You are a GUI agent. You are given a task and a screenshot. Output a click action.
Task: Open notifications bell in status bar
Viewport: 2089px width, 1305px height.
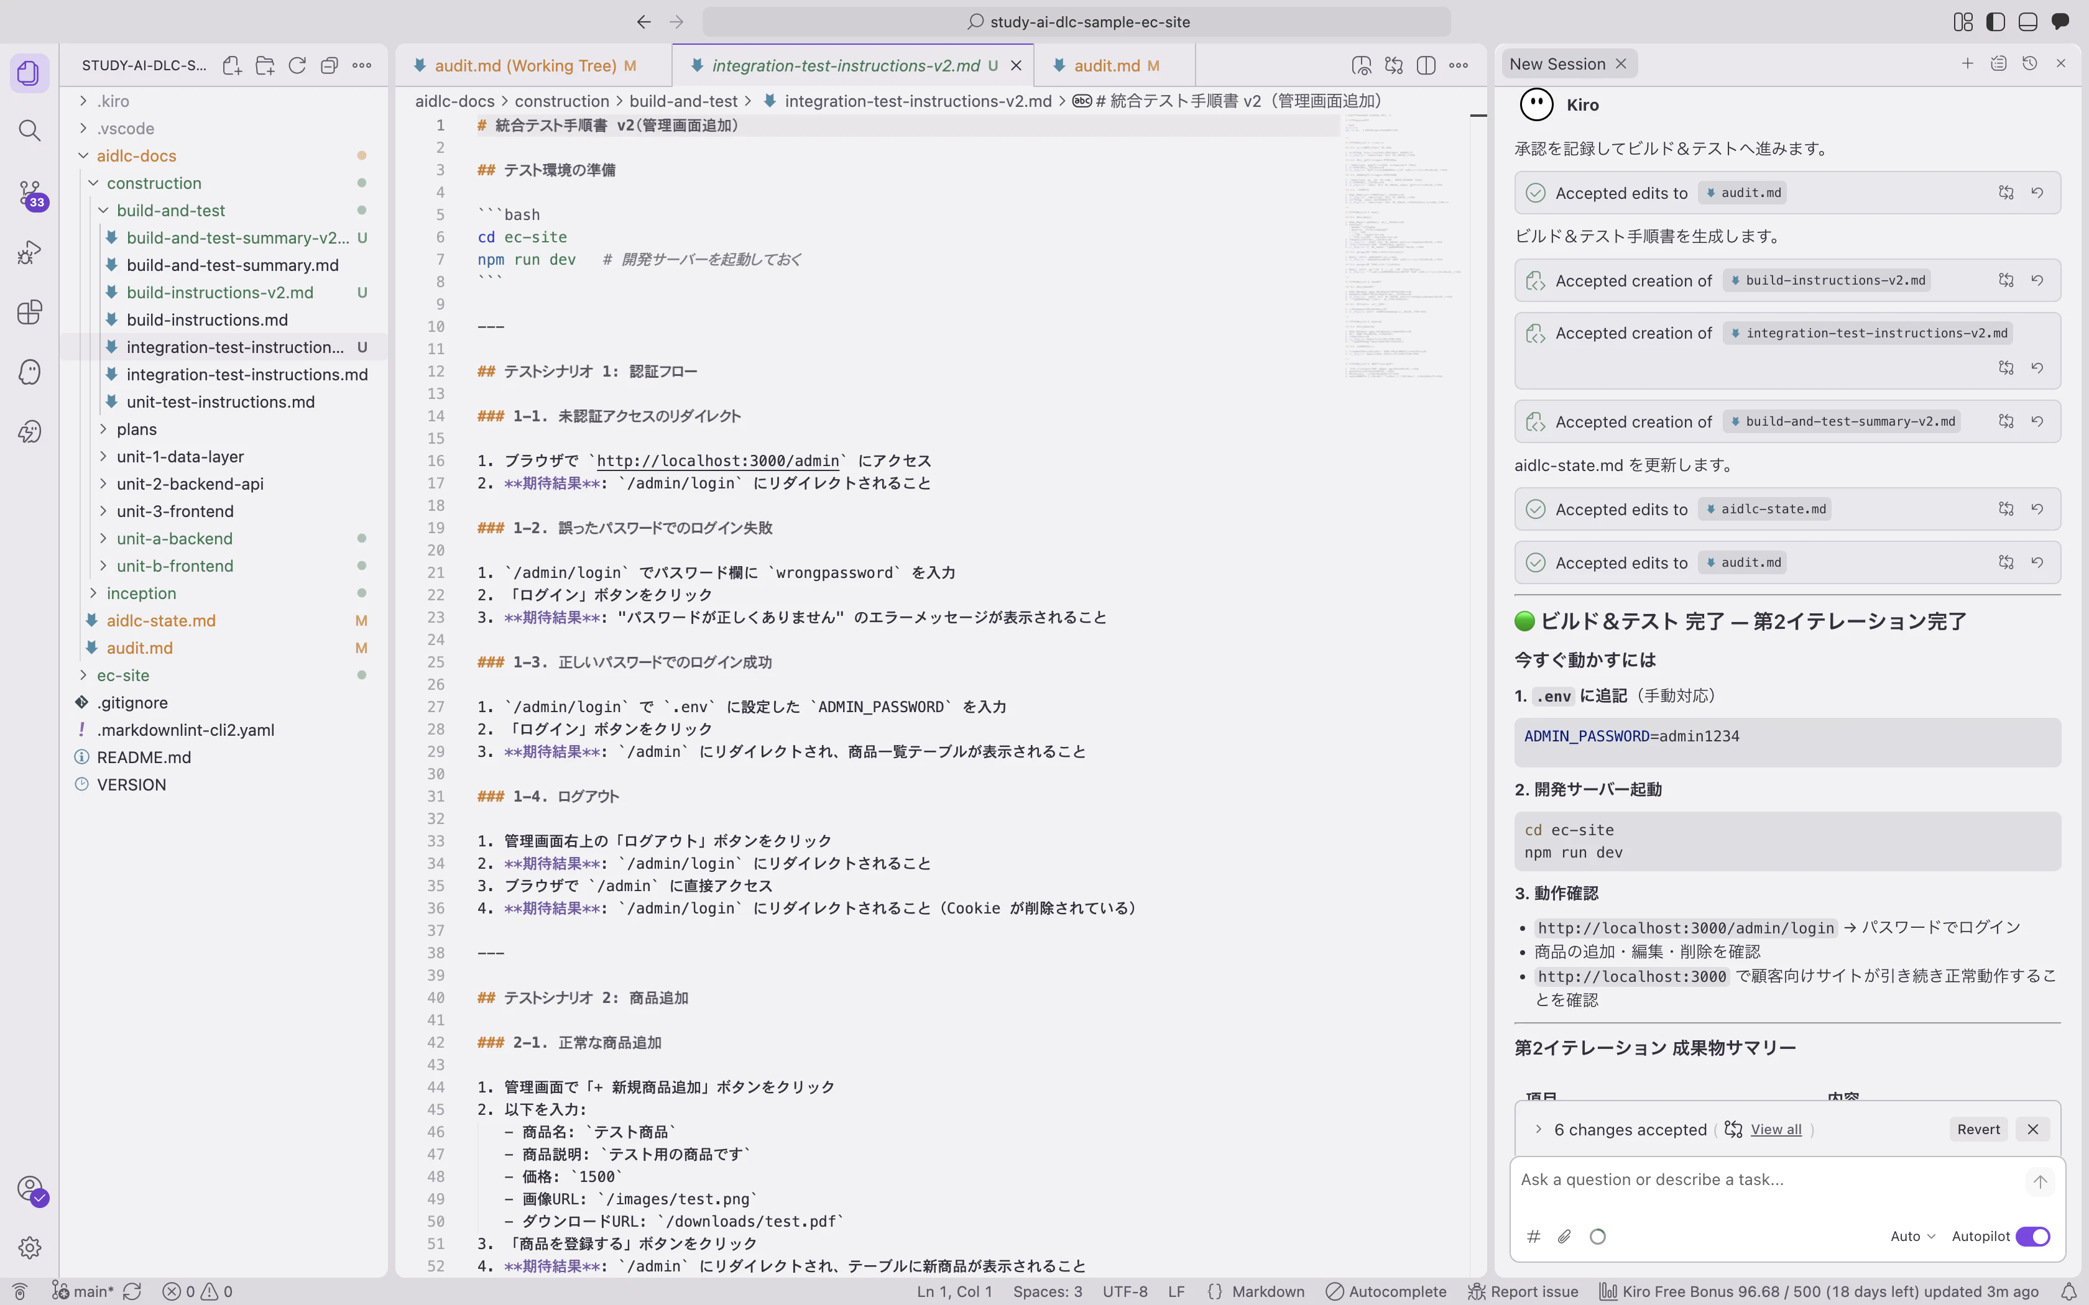click(x=2069, y=1291)
